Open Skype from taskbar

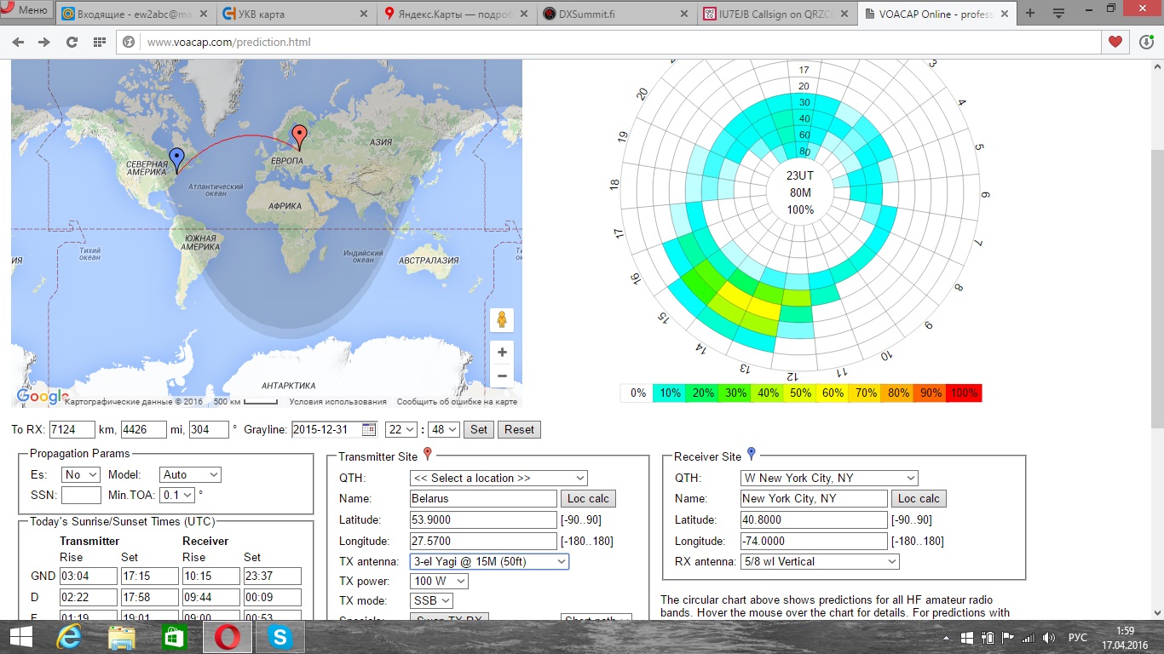(279, 637)
